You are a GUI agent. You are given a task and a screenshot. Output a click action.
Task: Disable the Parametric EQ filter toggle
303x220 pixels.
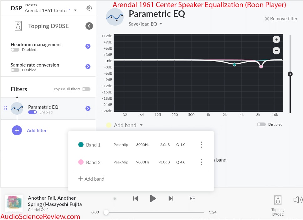(x=33, y=112)
